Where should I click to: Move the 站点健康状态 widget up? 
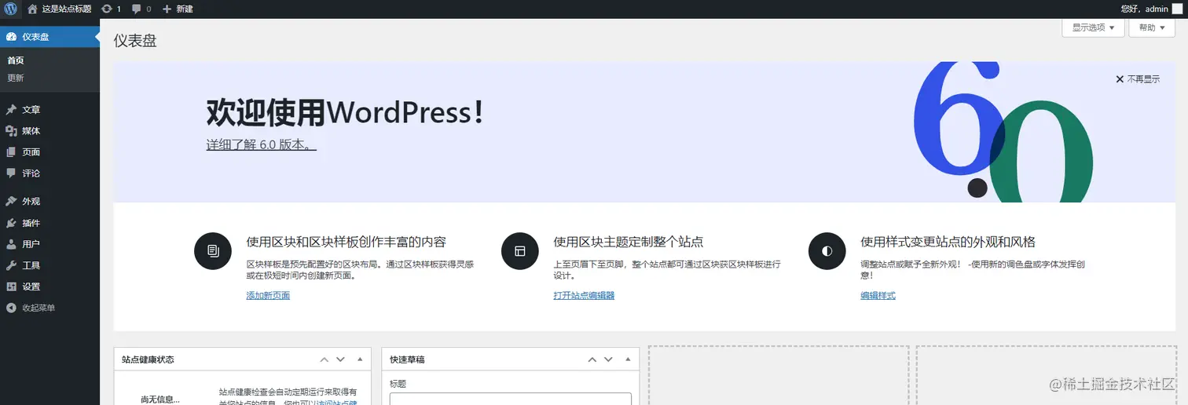324,359
